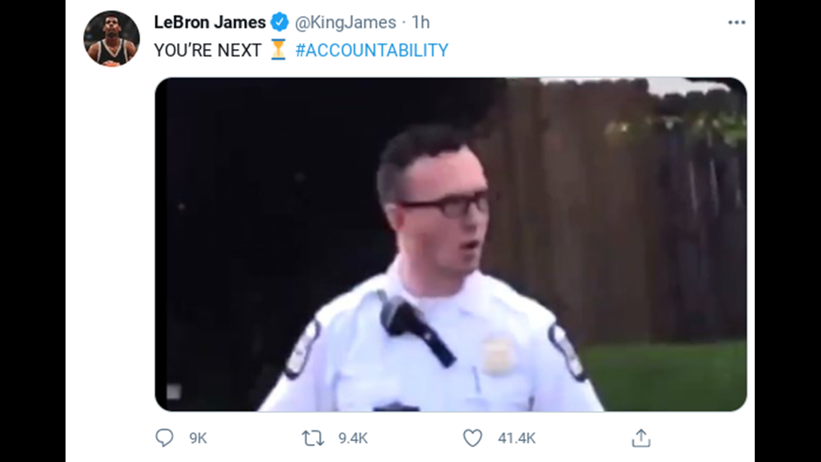Click the share upload icon
Viewport: 821px width, 462px height.
[x=641, y=438]
